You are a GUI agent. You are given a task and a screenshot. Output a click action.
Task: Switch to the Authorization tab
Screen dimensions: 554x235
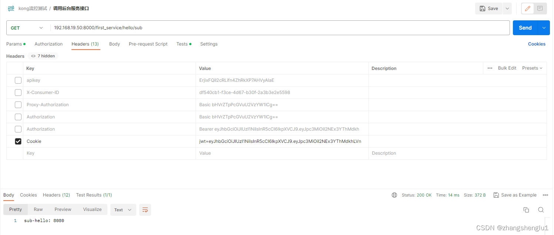49,44
